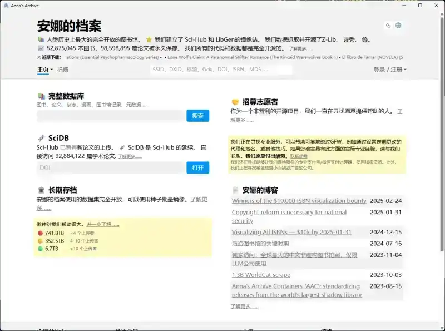Click the museum icon beside 长期存档
The width and height of the screenshot is (445, 331).
41,190
